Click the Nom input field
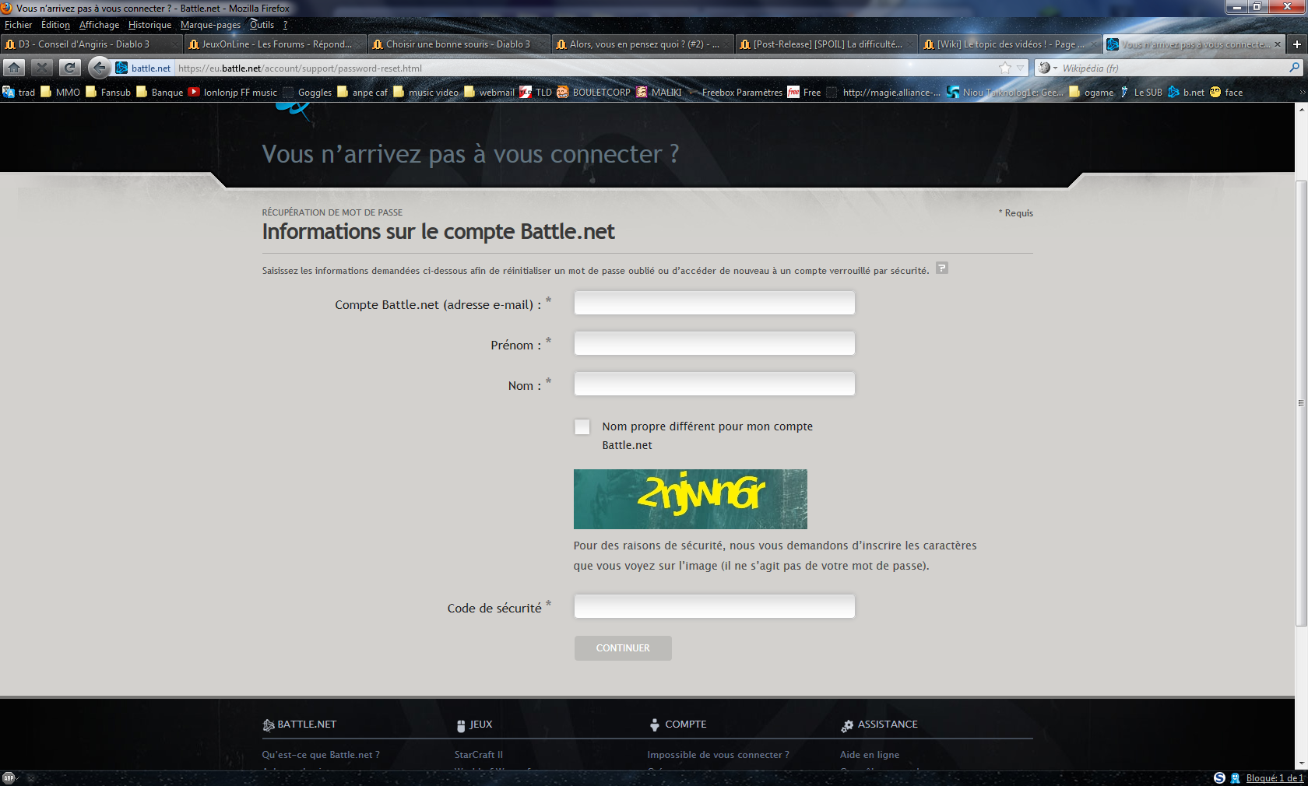 714,384
